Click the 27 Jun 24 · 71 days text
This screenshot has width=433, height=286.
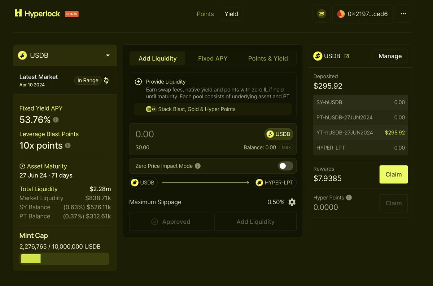(x=46, y=175)
